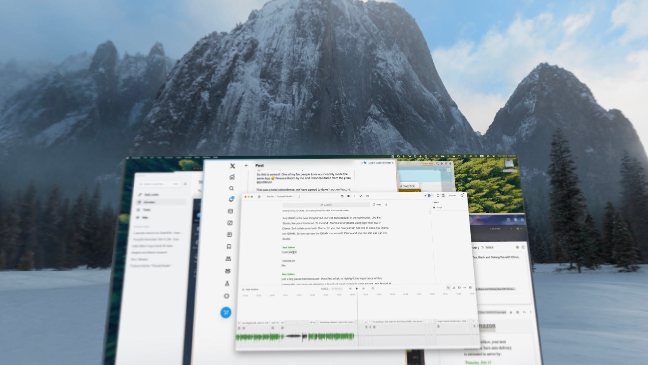This screenshot has height=365, width=648.
Task: Click the Wi-Fi icon in menu bar
Action: coord(437,156)
